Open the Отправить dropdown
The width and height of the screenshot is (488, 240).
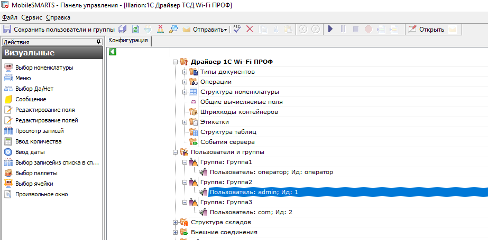point(205,30)
